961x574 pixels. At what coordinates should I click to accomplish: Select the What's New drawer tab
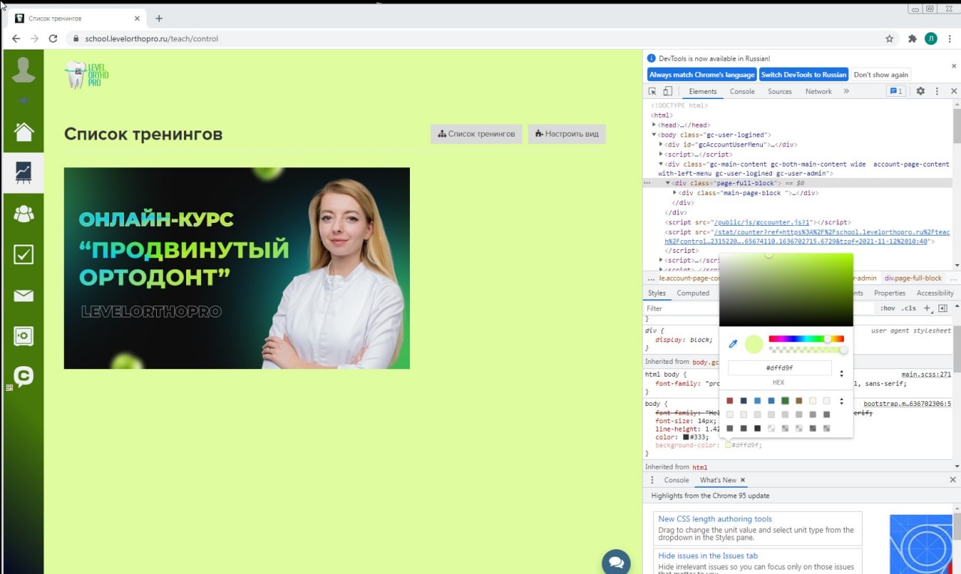coord(718,480)
